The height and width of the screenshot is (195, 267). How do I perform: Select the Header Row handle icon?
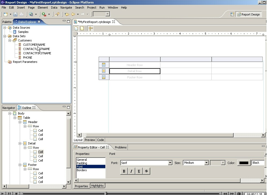point(104,65)
